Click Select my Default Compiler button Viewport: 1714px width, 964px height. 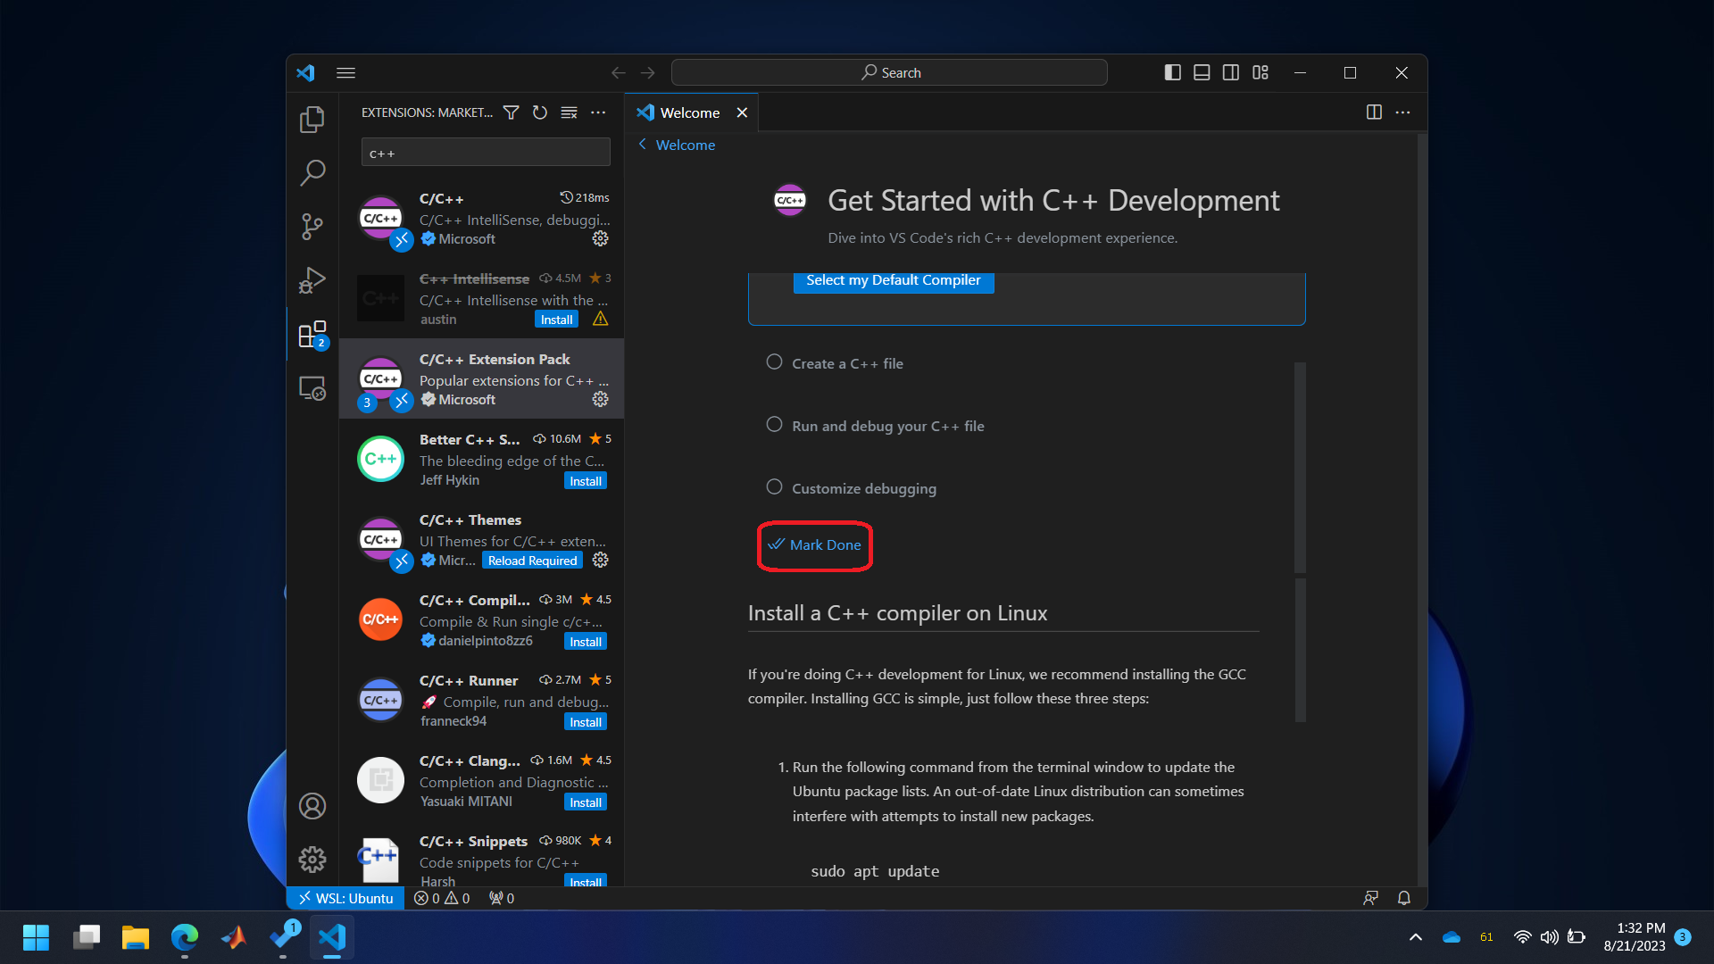tap(893, 280)
